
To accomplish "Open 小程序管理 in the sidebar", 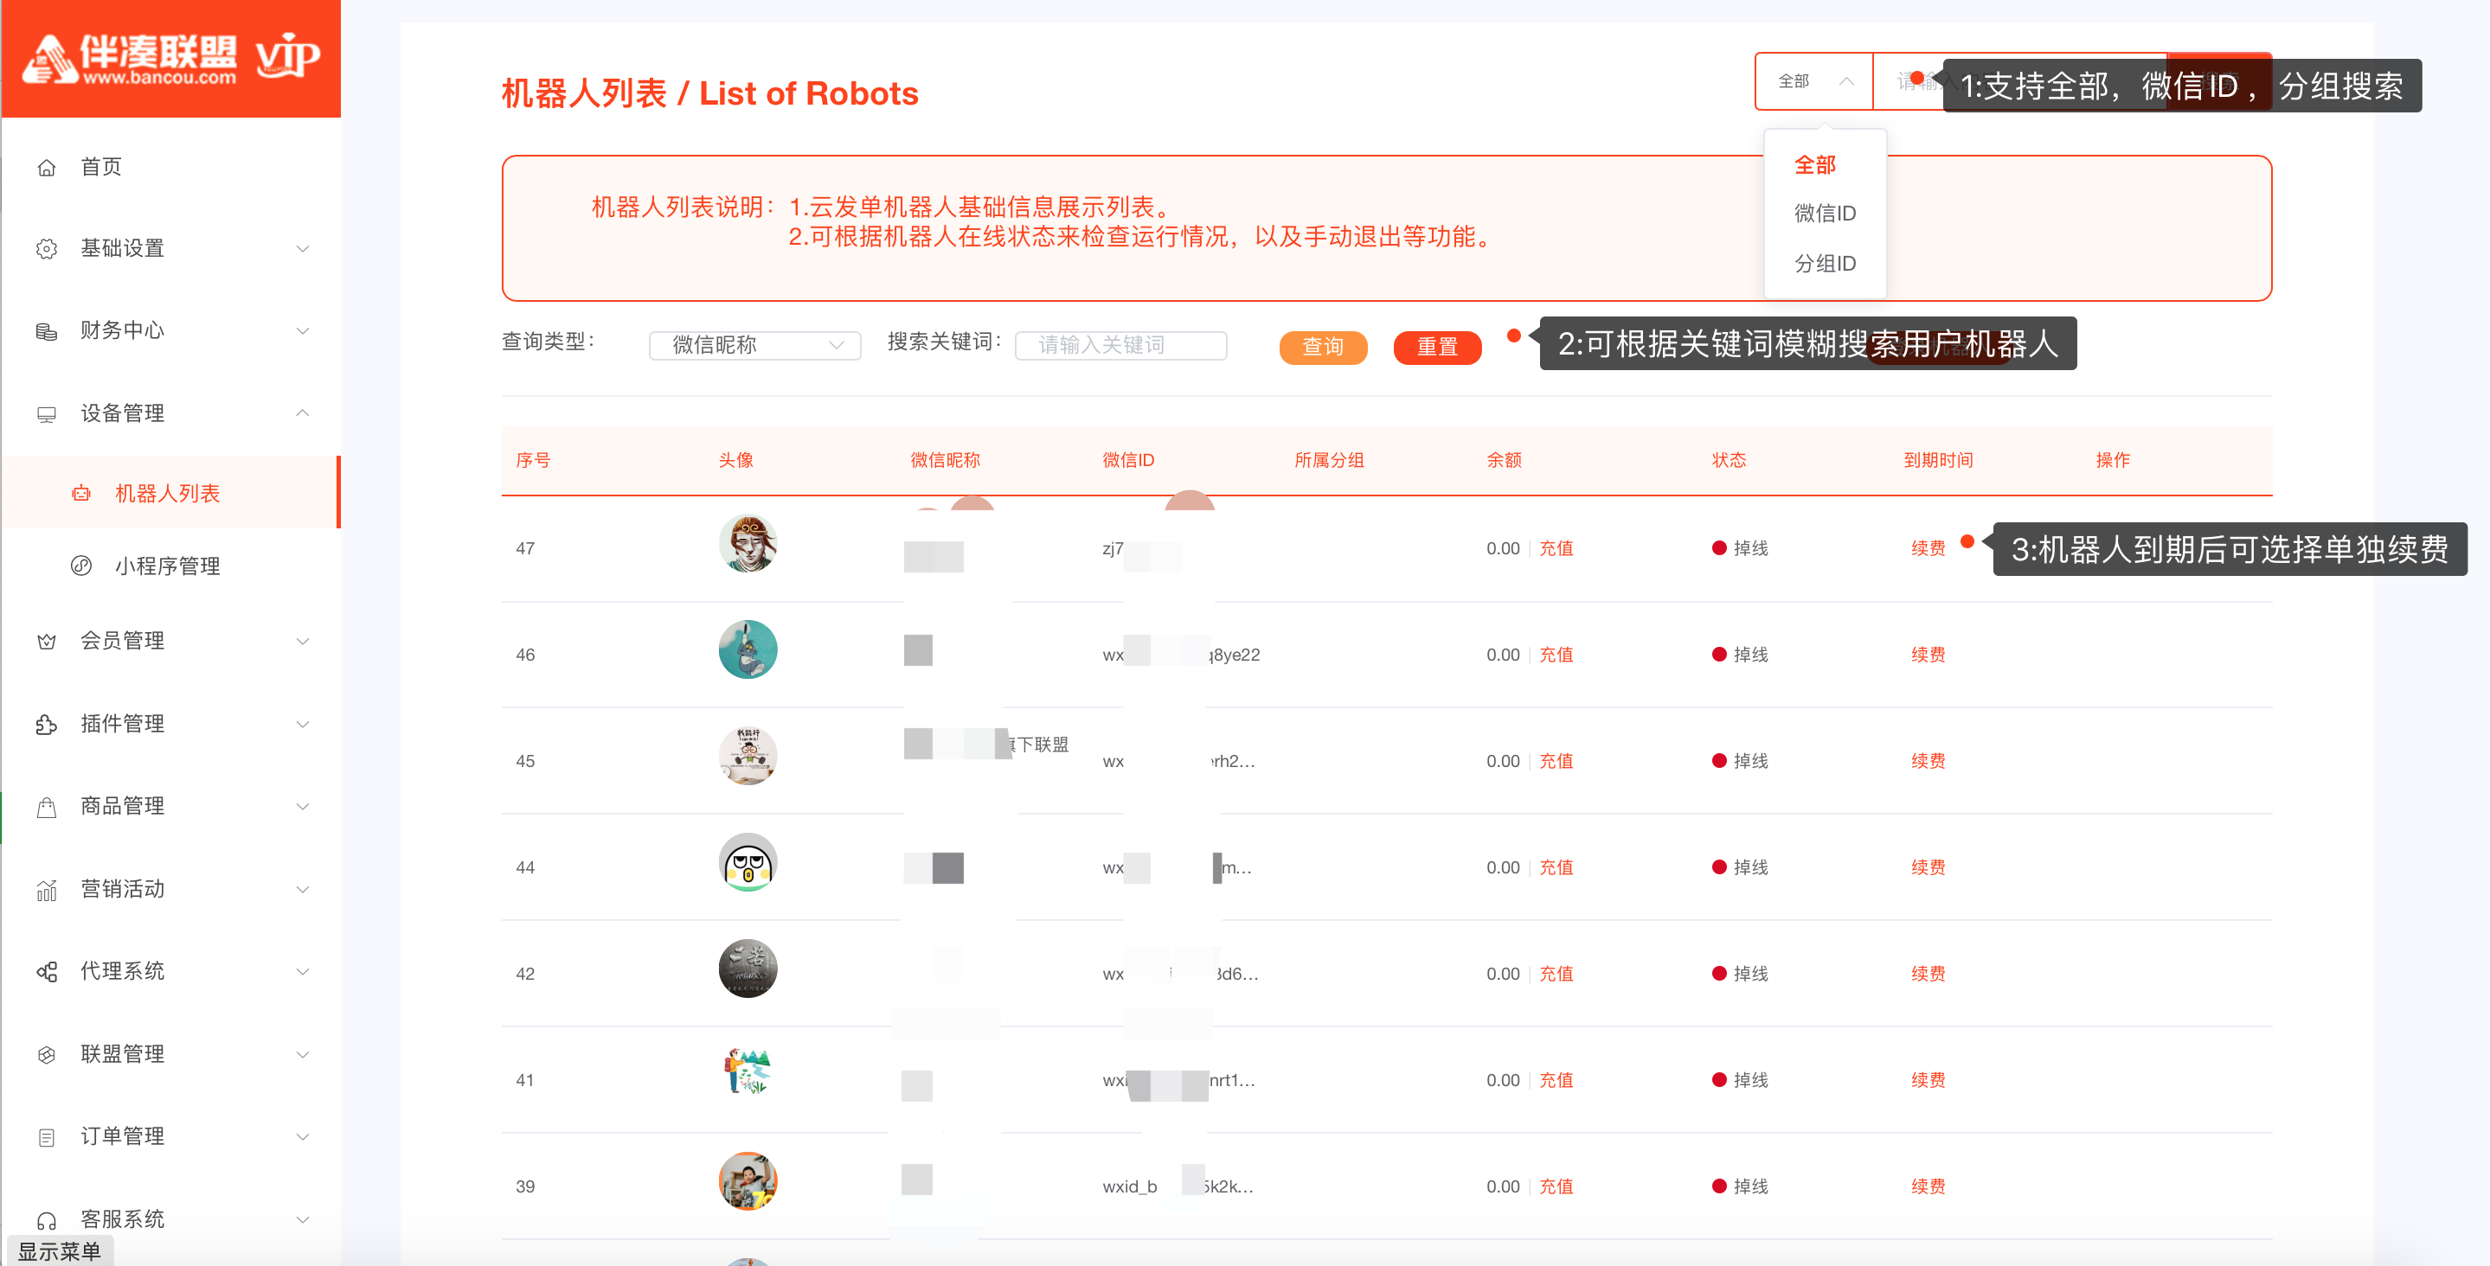I will pyautogui.click(x=171, y=566).
